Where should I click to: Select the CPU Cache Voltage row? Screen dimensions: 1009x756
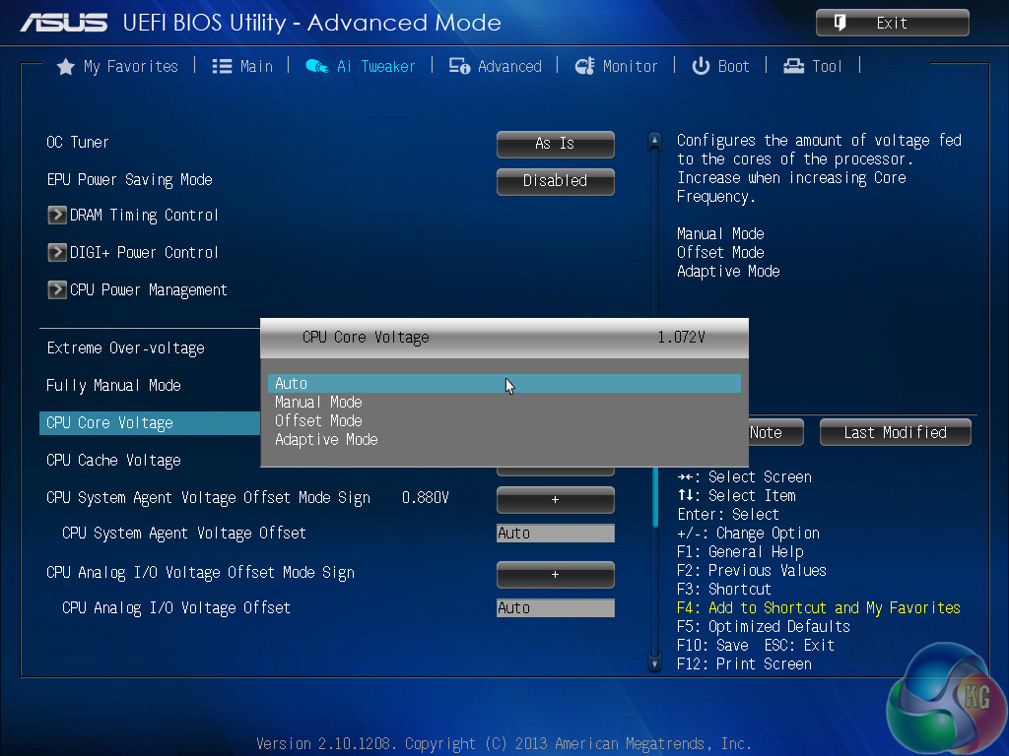(x=113, y=461)
